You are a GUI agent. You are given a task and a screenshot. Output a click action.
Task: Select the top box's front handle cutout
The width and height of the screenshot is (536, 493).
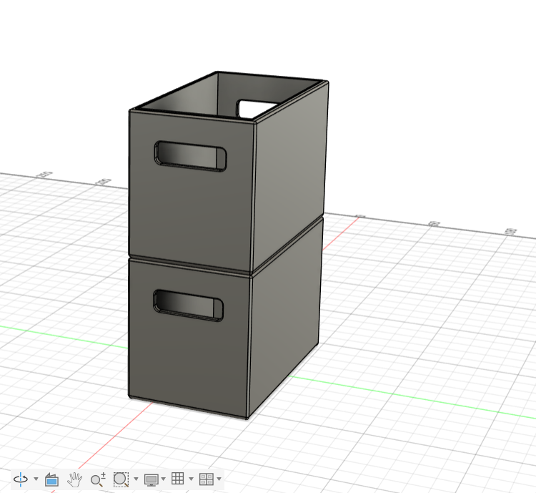click(x=190, y=156)
